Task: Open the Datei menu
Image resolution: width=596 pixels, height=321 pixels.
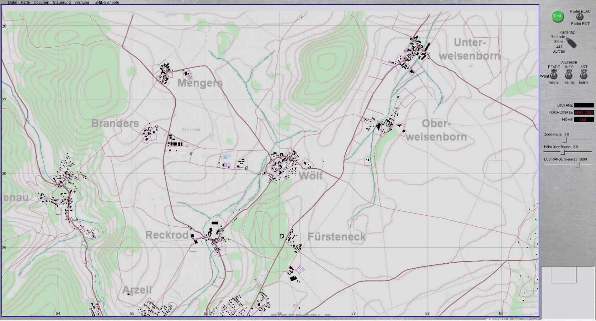Action: tap(13, 3)
